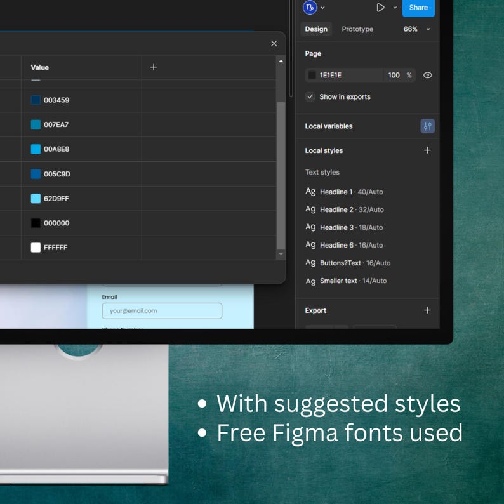Click the FFFFFF white color swatch
Screen dimensions: 504x504
tap(36, 248)
